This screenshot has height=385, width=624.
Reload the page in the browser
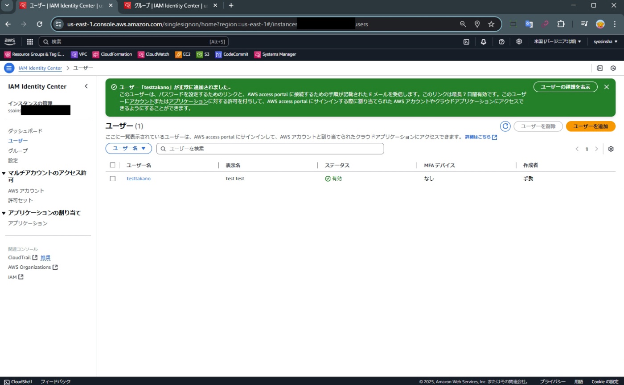(x=40, y=24)
